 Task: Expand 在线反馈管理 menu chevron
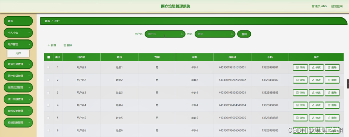tap(29, 111)
